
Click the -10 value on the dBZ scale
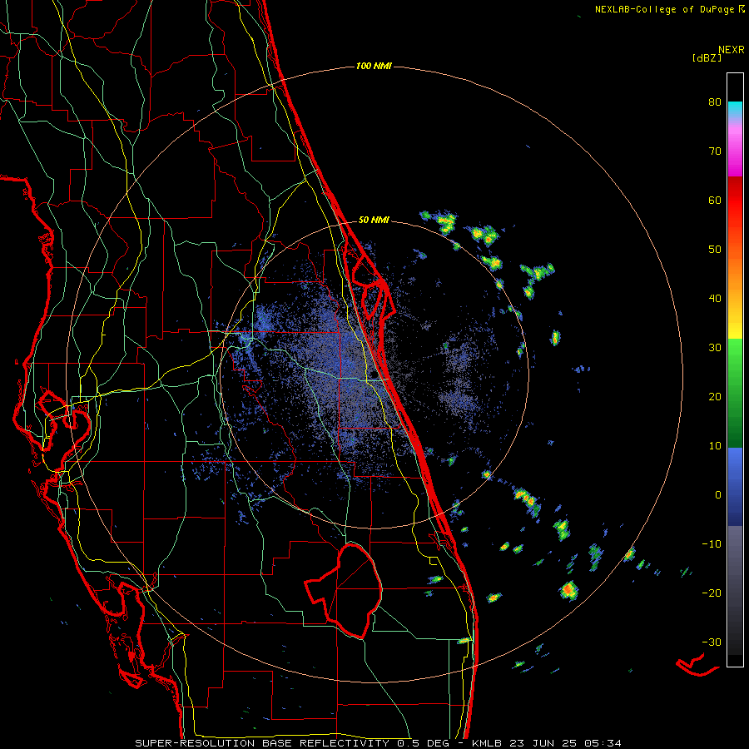(712, 544)
